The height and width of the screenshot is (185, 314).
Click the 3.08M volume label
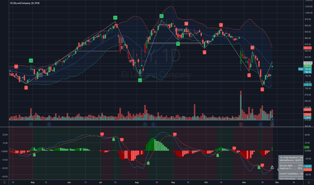click(308, 118)
